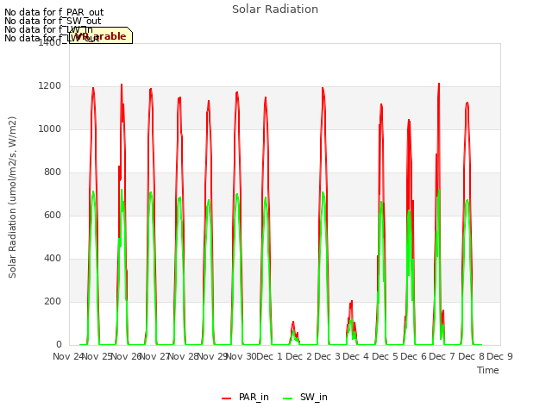Click the small Dec 1 radiation peak

[x=293, y=333]
